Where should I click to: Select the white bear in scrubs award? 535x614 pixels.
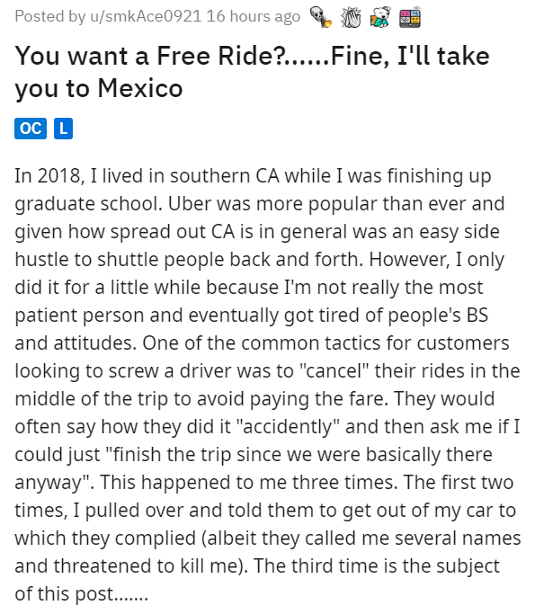click(x=380, y=18)
